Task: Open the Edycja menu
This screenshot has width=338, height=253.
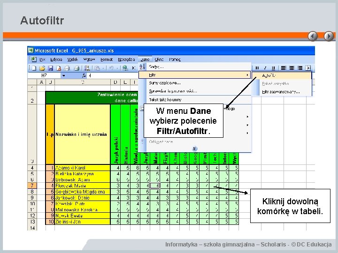Action: tap(56, 60)
